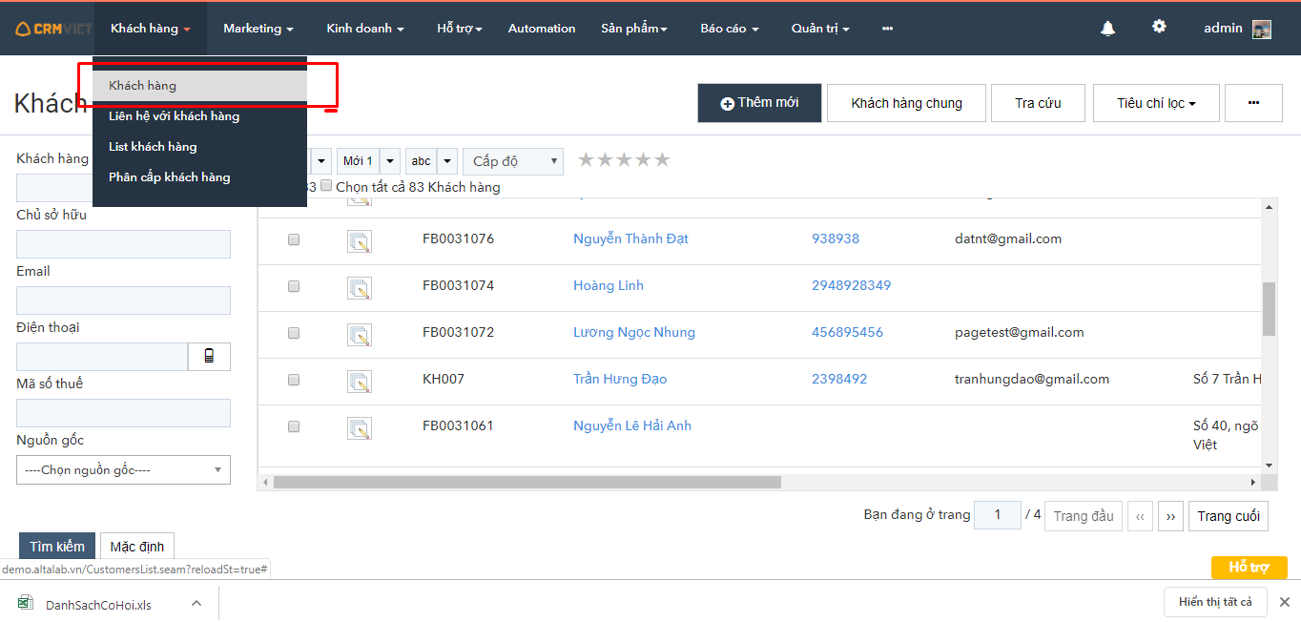Select Khách hàng in the dropdown menu
This screenshot has width=1301, height=622.
coord(199,85)
